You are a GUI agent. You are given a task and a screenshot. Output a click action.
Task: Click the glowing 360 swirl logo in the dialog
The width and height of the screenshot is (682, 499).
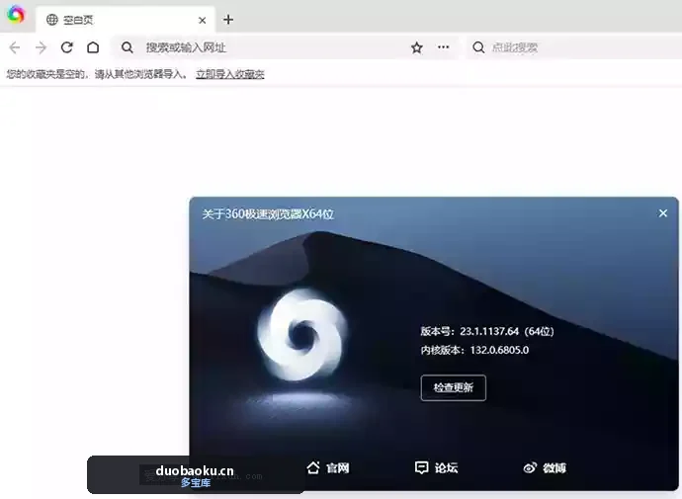(x=301, y=335)
